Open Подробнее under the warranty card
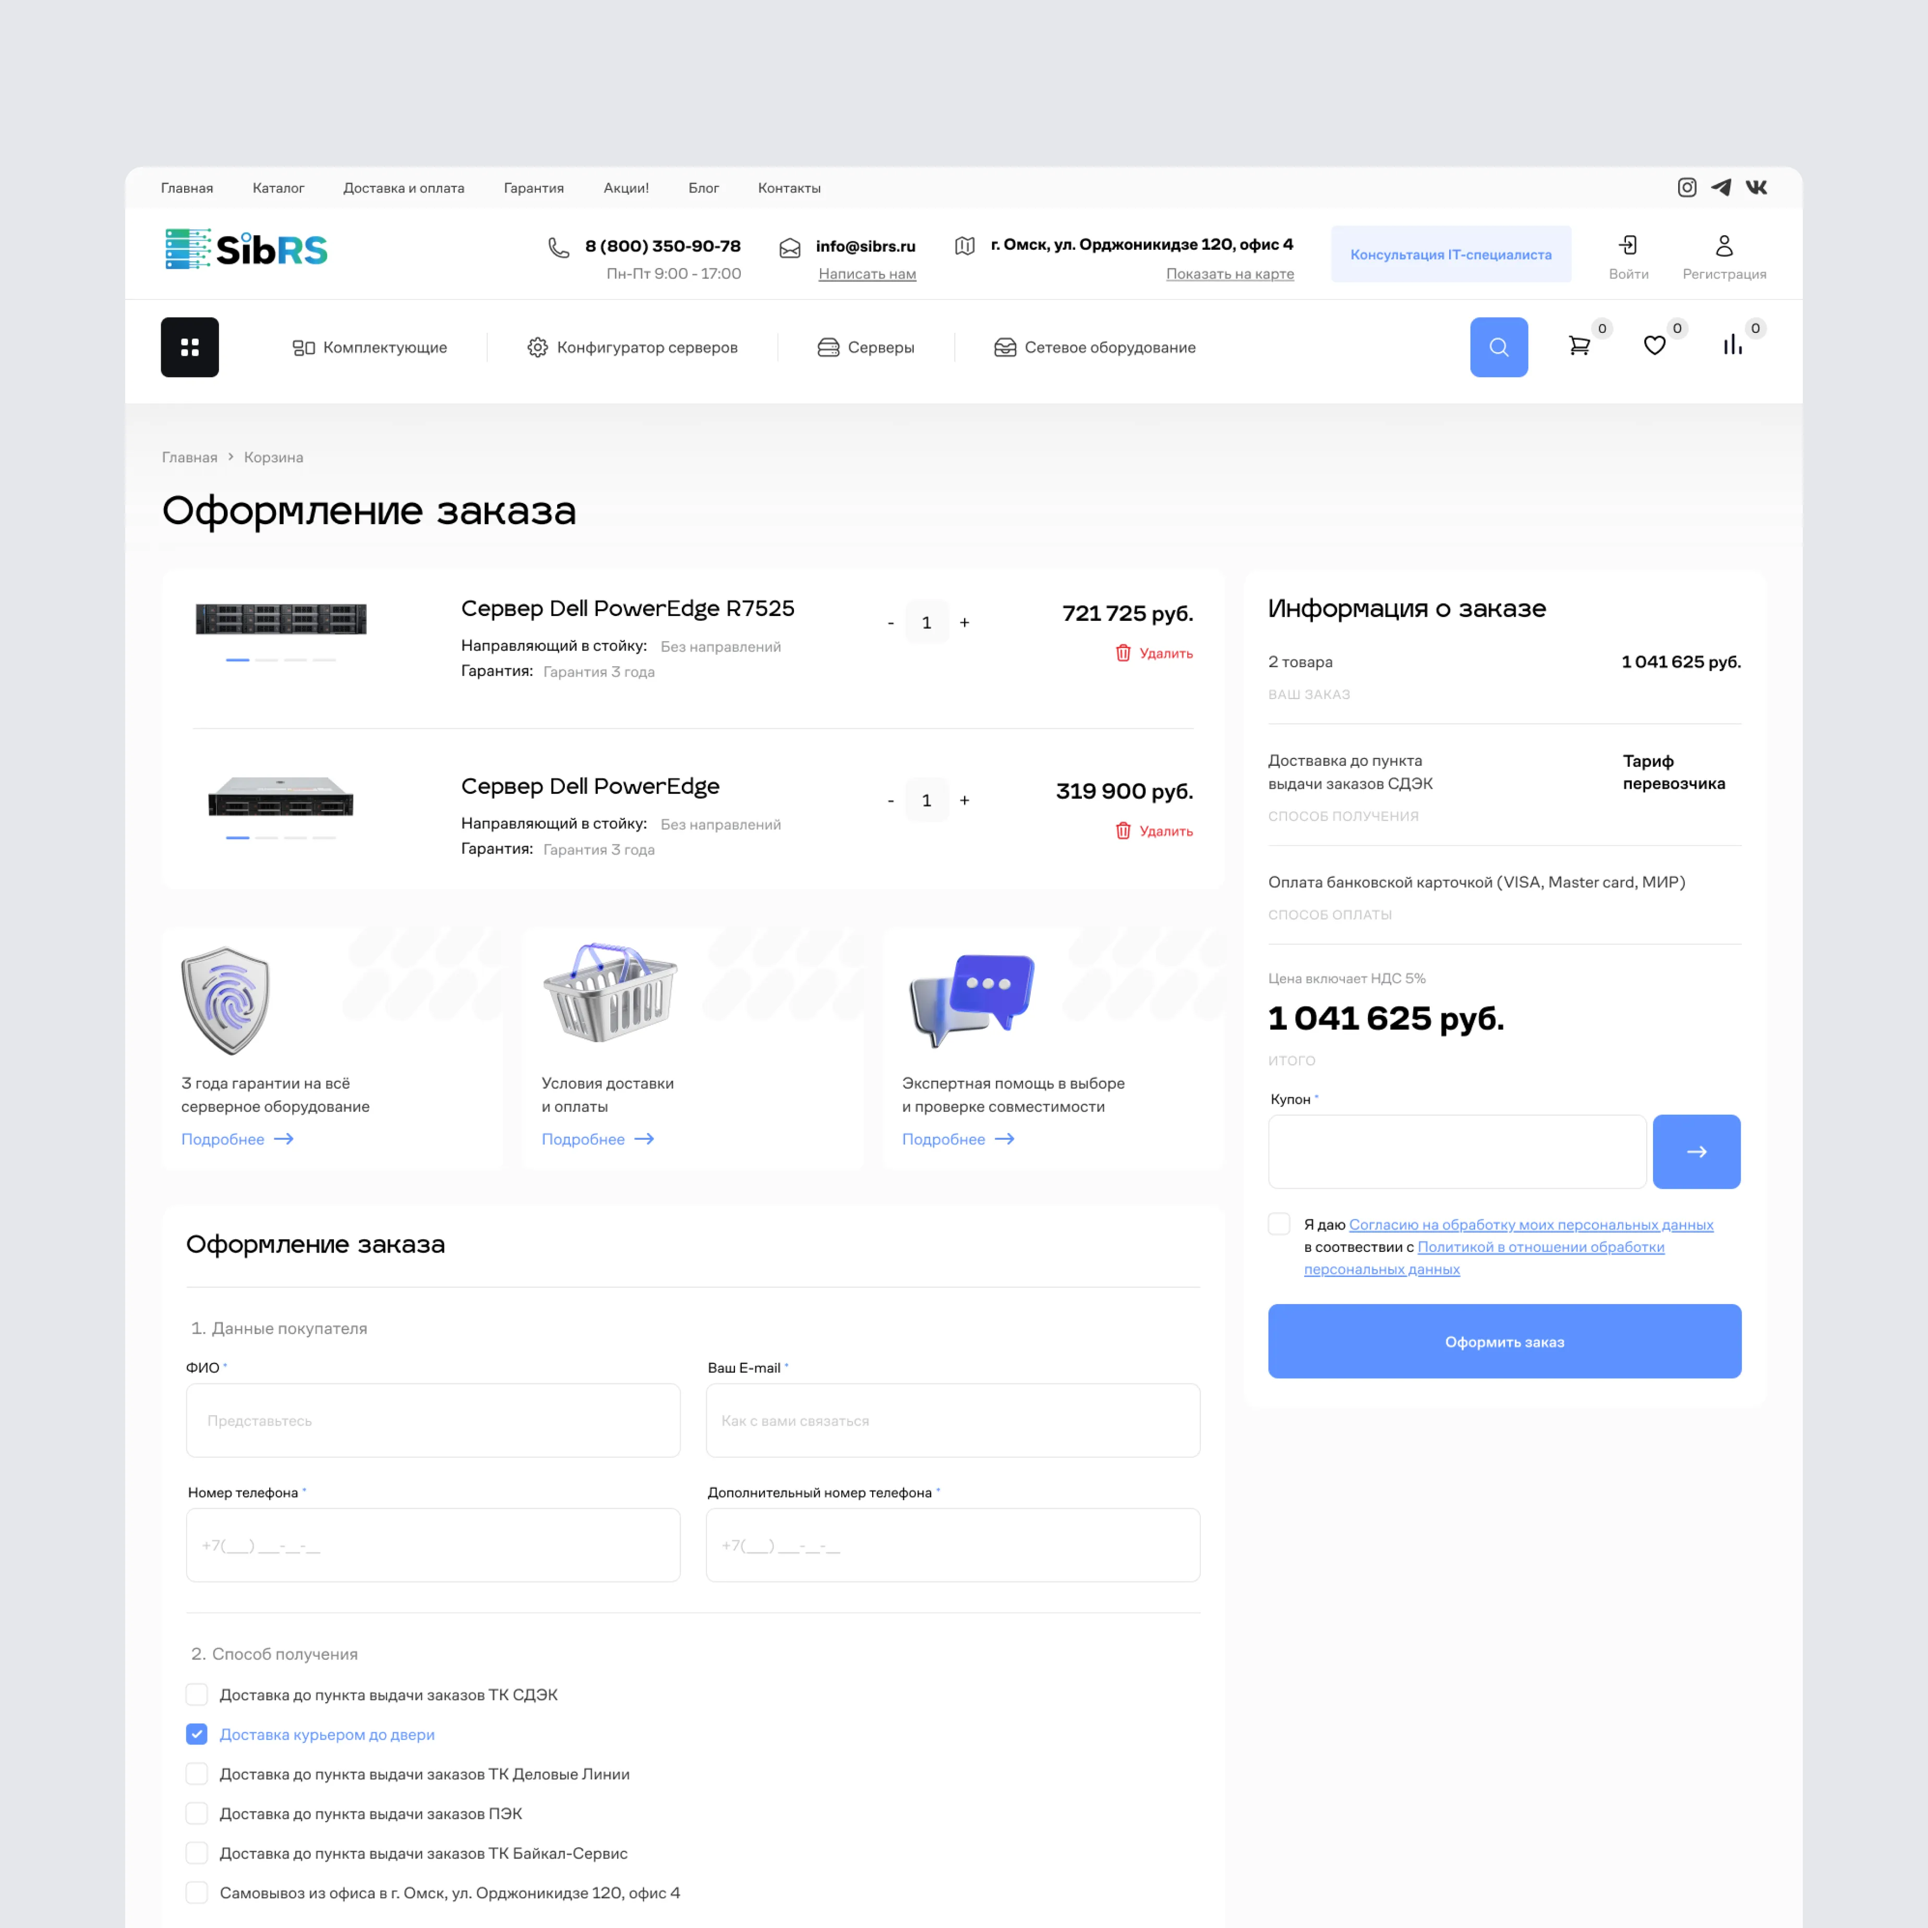The width and height of the screenshot is (1928, 1928). coord(237,1139)
